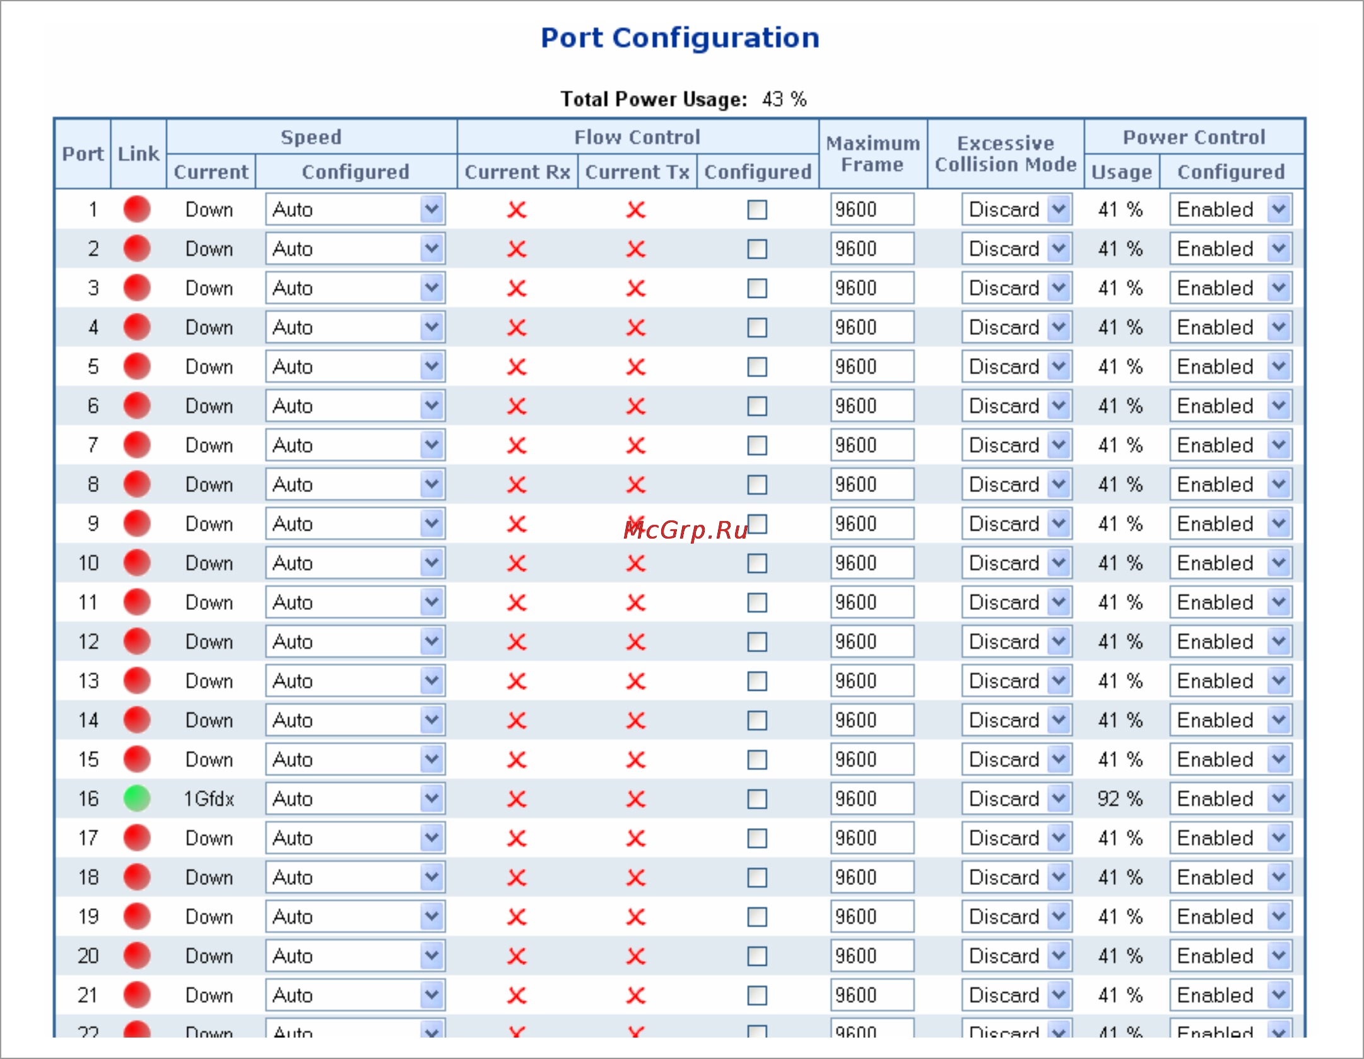Check flow control Configured box for port 6

pos(757,406)
